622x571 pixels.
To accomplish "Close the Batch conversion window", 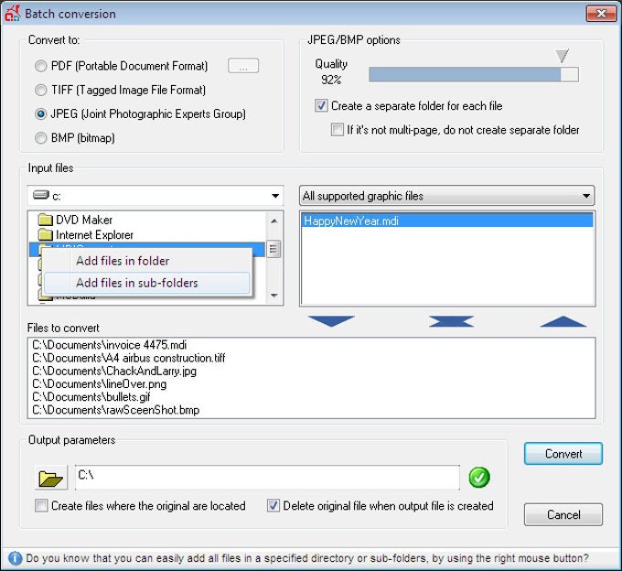I will pos(601,14).
